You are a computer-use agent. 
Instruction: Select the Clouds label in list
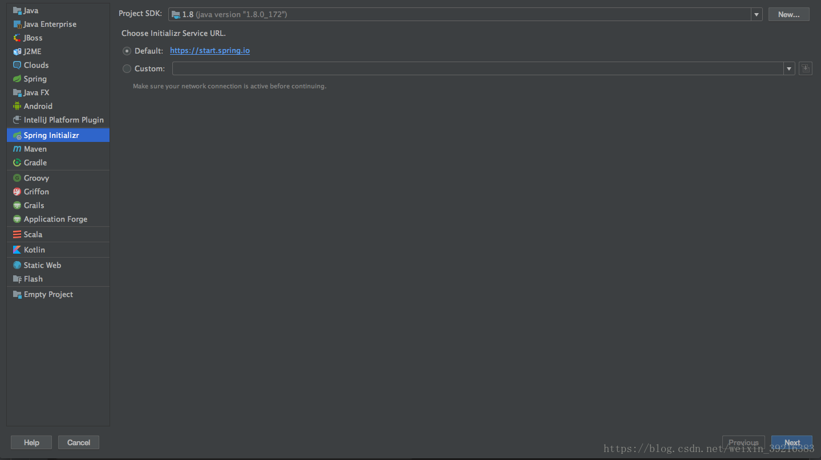(37, 66)
